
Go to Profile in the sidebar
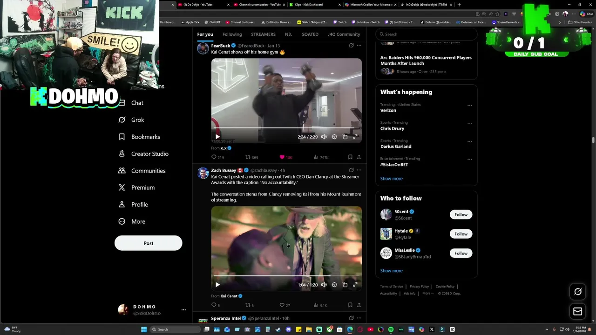(133, 204)
